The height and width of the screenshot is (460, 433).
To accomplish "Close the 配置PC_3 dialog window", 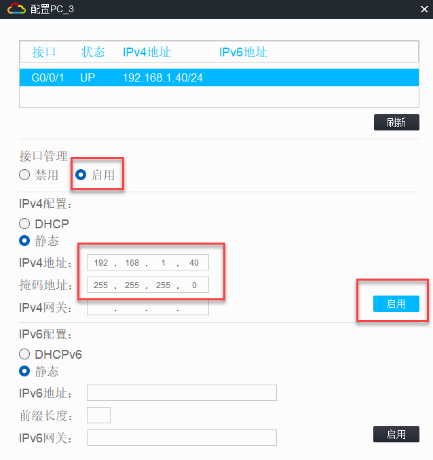I will point(423,8).
